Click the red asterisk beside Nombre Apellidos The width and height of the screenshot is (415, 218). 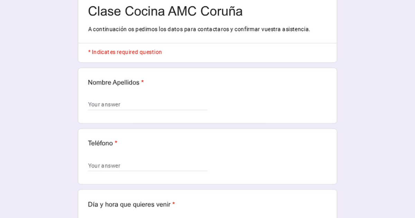tap(142, 82)
